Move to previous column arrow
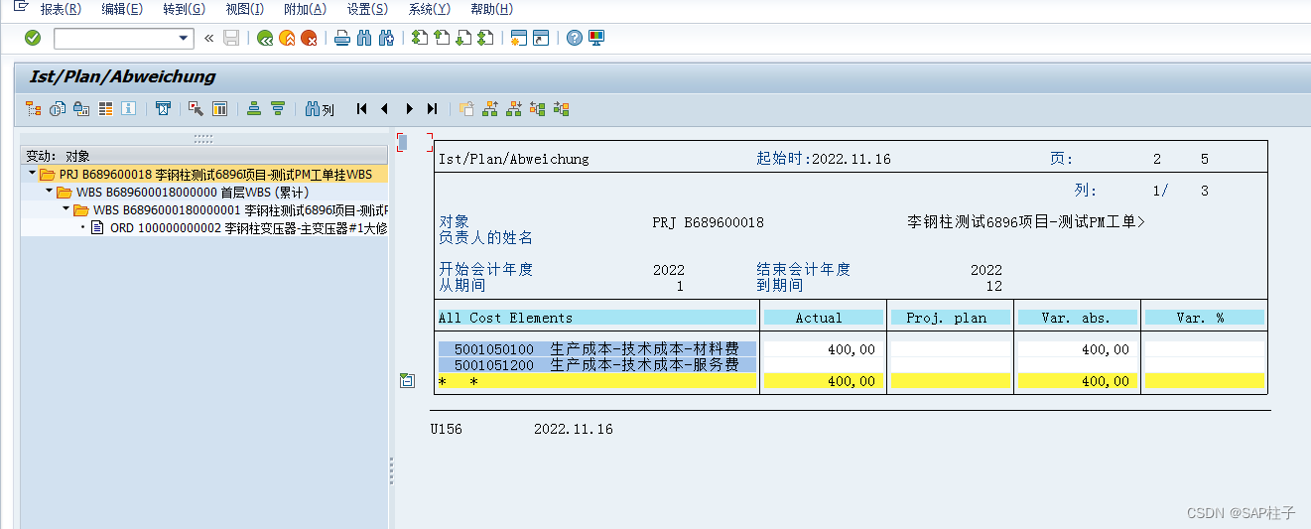This screenshot has height=529, width=1311. pyautogui.click(x=384, y=109)
